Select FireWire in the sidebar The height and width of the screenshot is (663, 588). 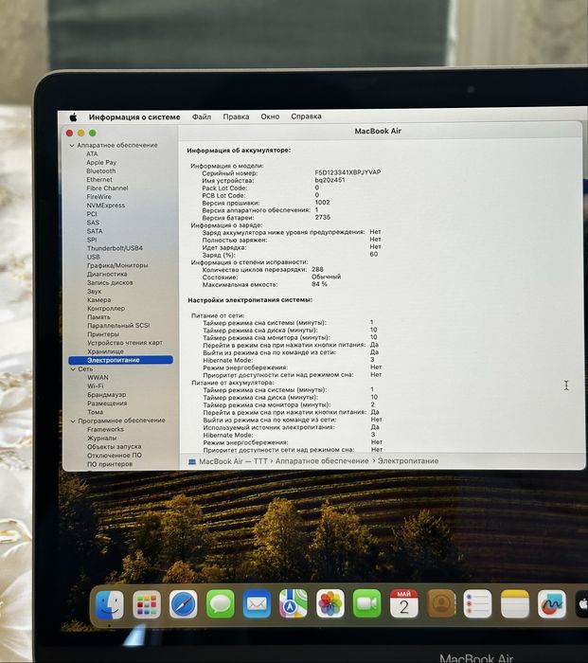98,197
